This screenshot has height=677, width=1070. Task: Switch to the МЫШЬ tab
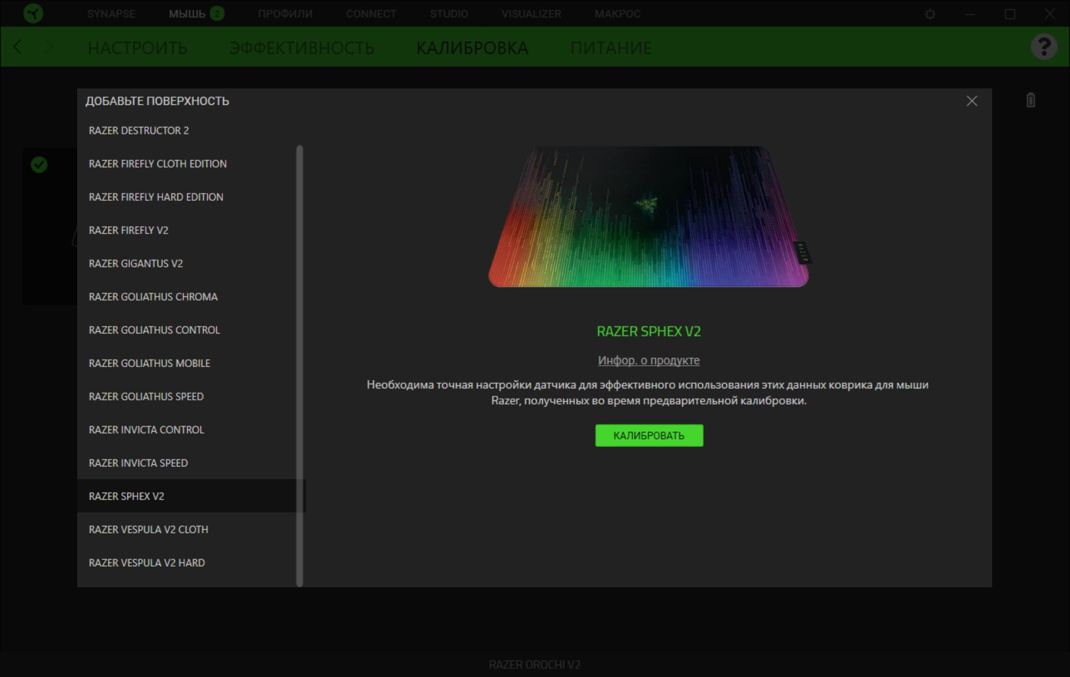(x=187, y=13)
